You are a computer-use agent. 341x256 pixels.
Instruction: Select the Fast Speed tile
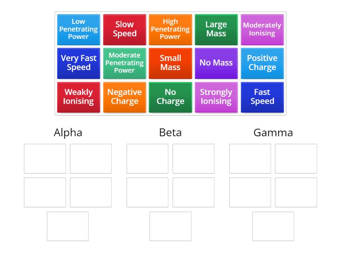click(262, 97)
